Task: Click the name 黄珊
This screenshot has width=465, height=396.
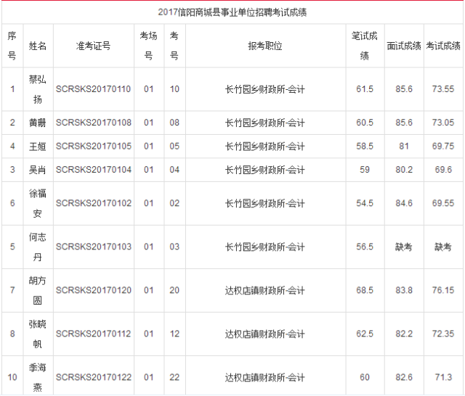Action: 38,123
